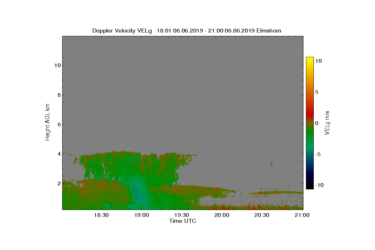This screenshot has height=250, width=375.
Task: Click the colorbar value 0 label
Action: coord(317,123)
